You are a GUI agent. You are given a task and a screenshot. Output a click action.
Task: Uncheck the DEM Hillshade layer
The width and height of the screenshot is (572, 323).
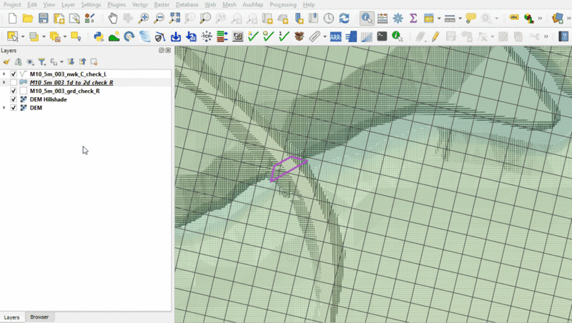(14, 99)
